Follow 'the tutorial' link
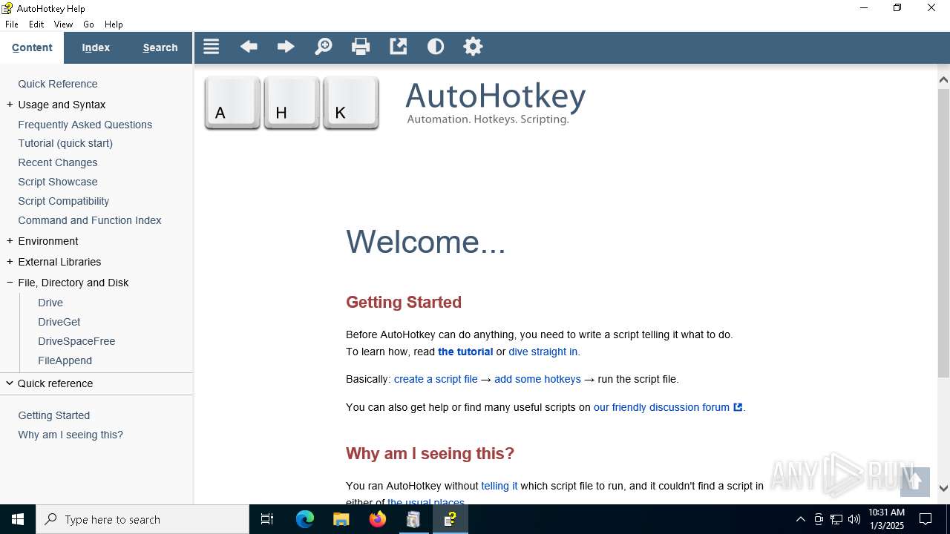Screen dimensions: 950x534 tap(465, 352)
